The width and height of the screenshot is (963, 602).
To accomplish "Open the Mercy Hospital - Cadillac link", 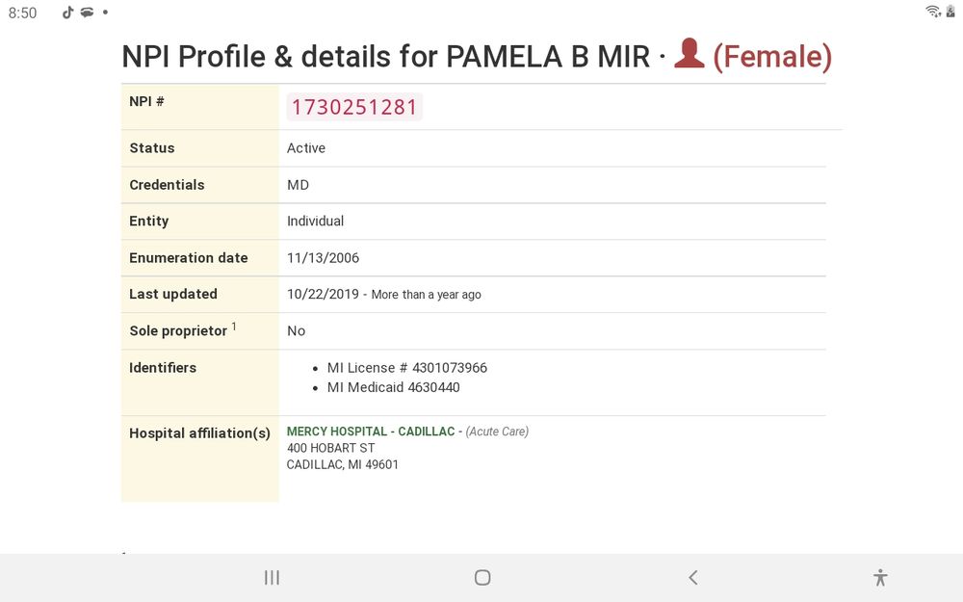I will point(371,432).
